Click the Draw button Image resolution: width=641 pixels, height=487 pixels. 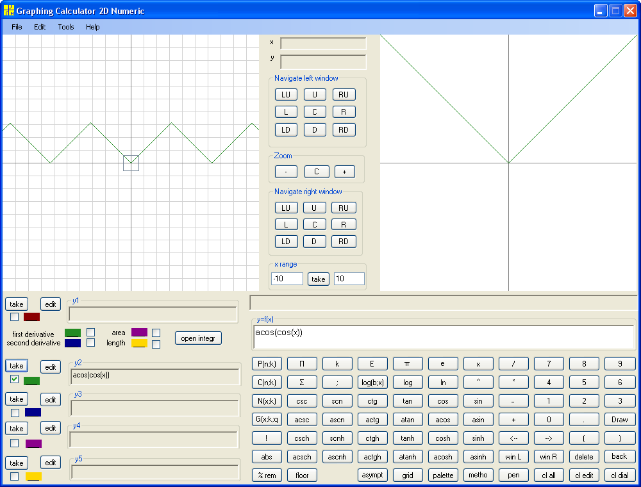coord(620,420)
